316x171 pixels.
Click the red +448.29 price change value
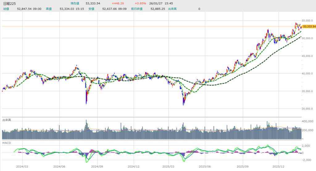coord(118,3)
